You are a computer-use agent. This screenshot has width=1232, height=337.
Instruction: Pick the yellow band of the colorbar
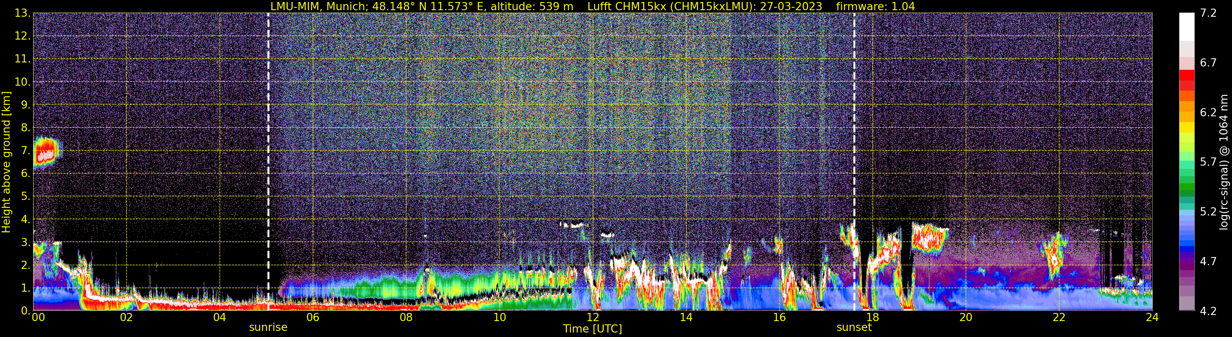pos(1187,127)
